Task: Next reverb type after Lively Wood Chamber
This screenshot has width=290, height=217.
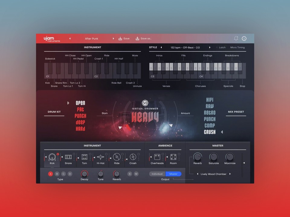Action: (x=230, y=174)
